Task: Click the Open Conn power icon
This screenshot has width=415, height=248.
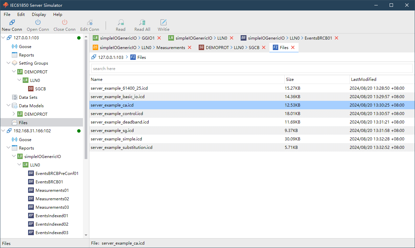Action: (x=38, y=22)
